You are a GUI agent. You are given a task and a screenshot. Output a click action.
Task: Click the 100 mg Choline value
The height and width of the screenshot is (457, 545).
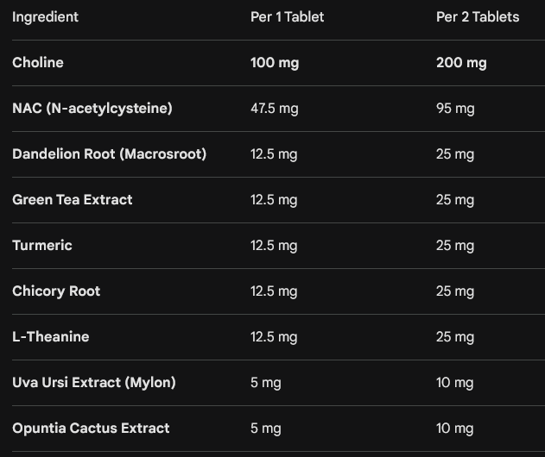tap(275, 63)
